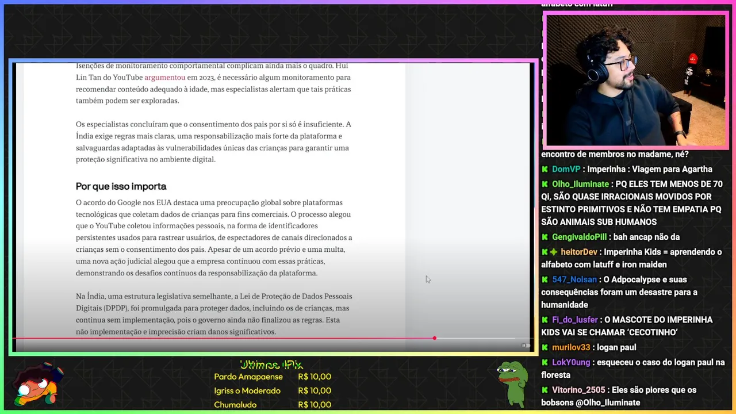Click the Kick badge beside Vitorino_2505
Viewport: 736px width, 414px height.
(x=545, y=390)
